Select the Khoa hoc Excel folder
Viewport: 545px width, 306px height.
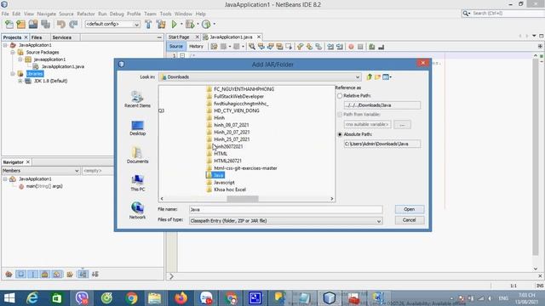[x=230, y=190]
